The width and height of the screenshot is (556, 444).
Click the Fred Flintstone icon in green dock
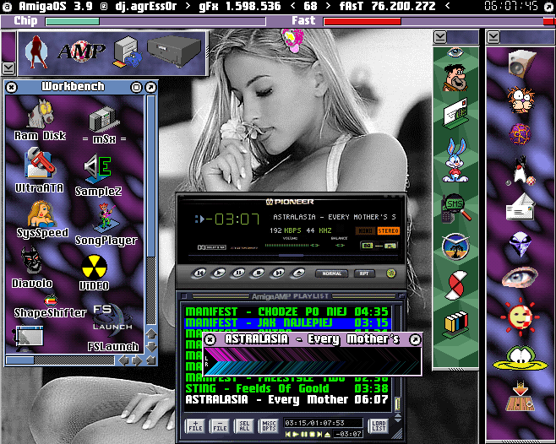(x=455, y=78)
